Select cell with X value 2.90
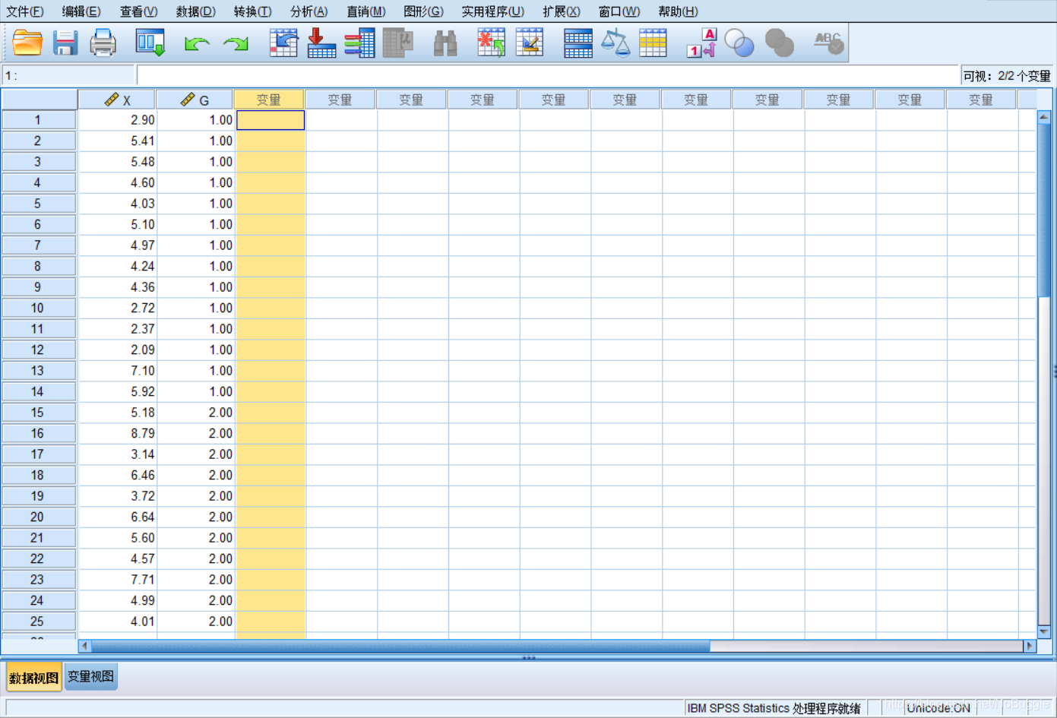 click(x=118, y=120)
